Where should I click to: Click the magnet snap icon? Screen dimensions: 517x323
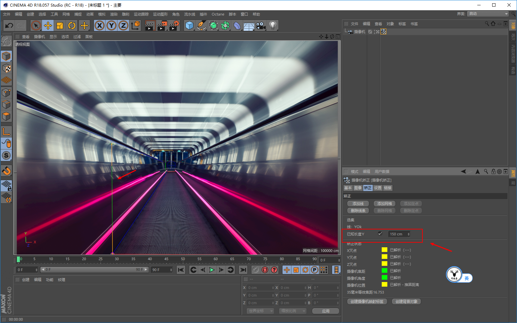click(6, 171)
